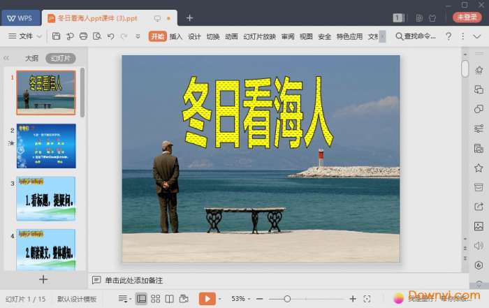Open the 插入 ribbon tab
Viewport: 489px width, 308px height.
[x=176, y=36]
